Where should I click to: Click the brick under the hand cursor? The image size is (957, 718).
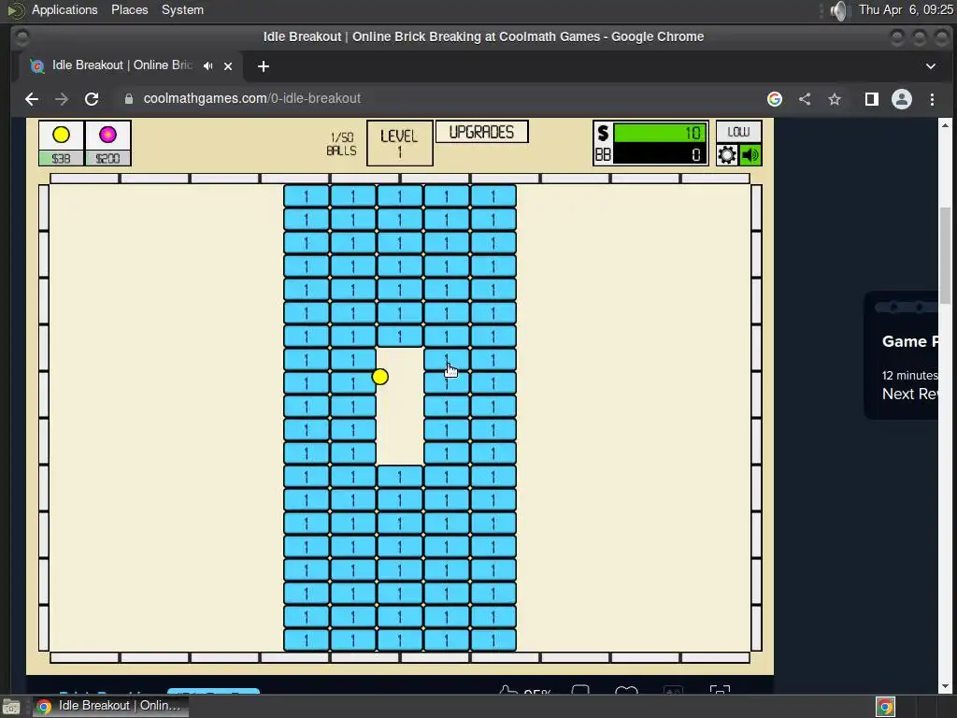(447, 360)
